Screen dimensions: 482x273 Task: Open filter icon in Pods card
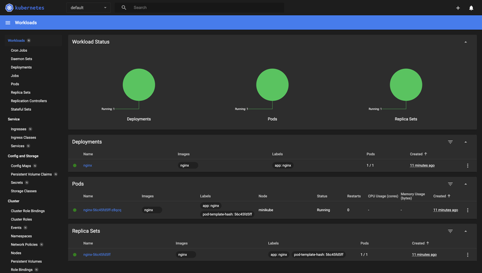[450, 184]
